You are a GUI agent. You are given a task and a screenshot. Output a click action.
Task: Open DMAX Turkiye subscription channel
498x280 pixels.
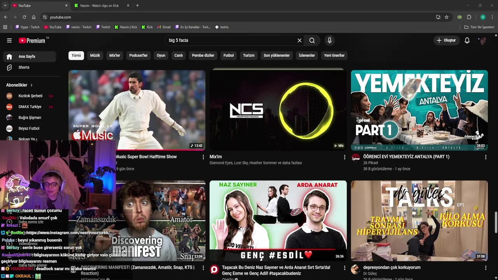pyautogui.click(x=30, y=107)
